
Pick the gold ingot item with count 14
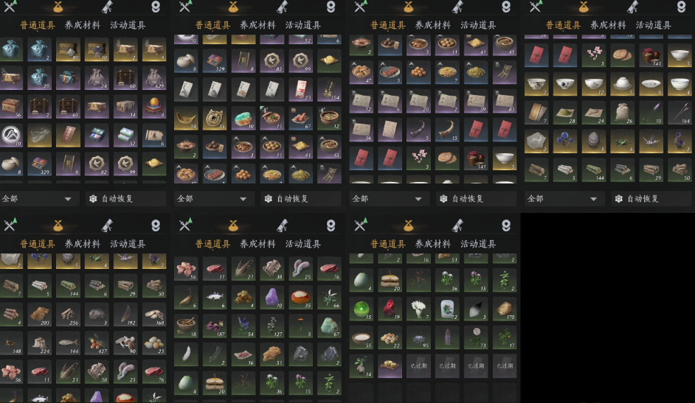(186, 118)
